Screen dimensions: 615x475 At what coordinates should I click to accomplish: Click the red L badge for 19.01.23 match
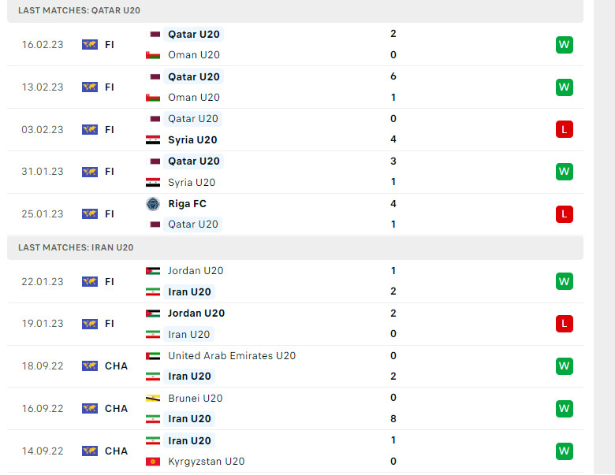pyautogui.click(x=564, y=324)
